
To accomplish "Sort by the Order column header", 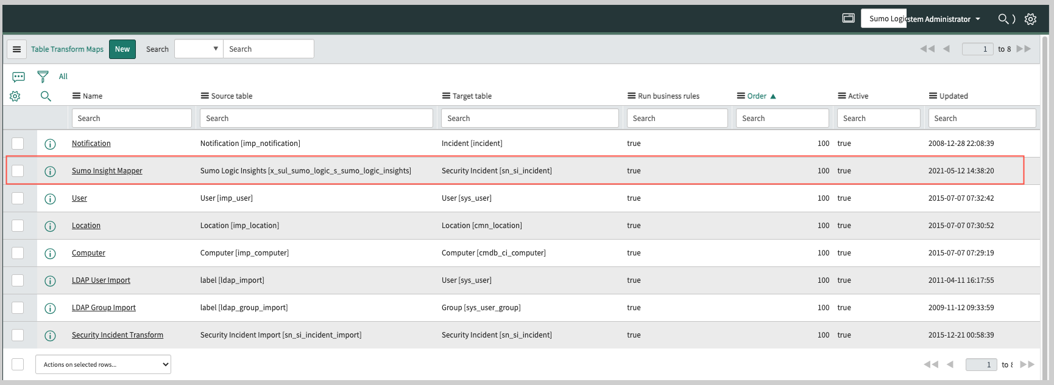I will 757,96.
